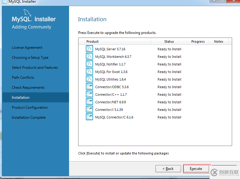This screenshot has height=179, width=240.
Task: Select the Connector/ODBC 5.3.6 row text
Action: click(112, 87)
